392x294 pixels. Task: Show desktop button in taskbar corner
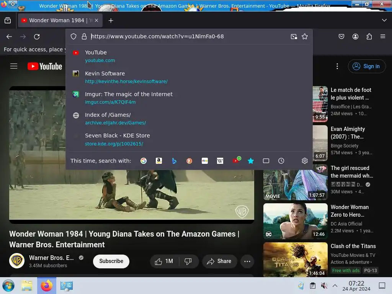382,286
